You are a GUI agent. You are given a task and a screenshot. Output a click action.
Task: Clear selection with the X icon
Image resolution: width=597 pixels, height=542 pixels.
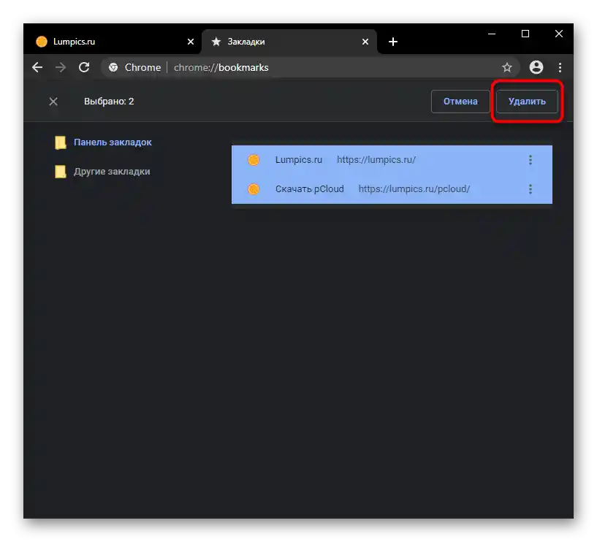coord(53,102)
